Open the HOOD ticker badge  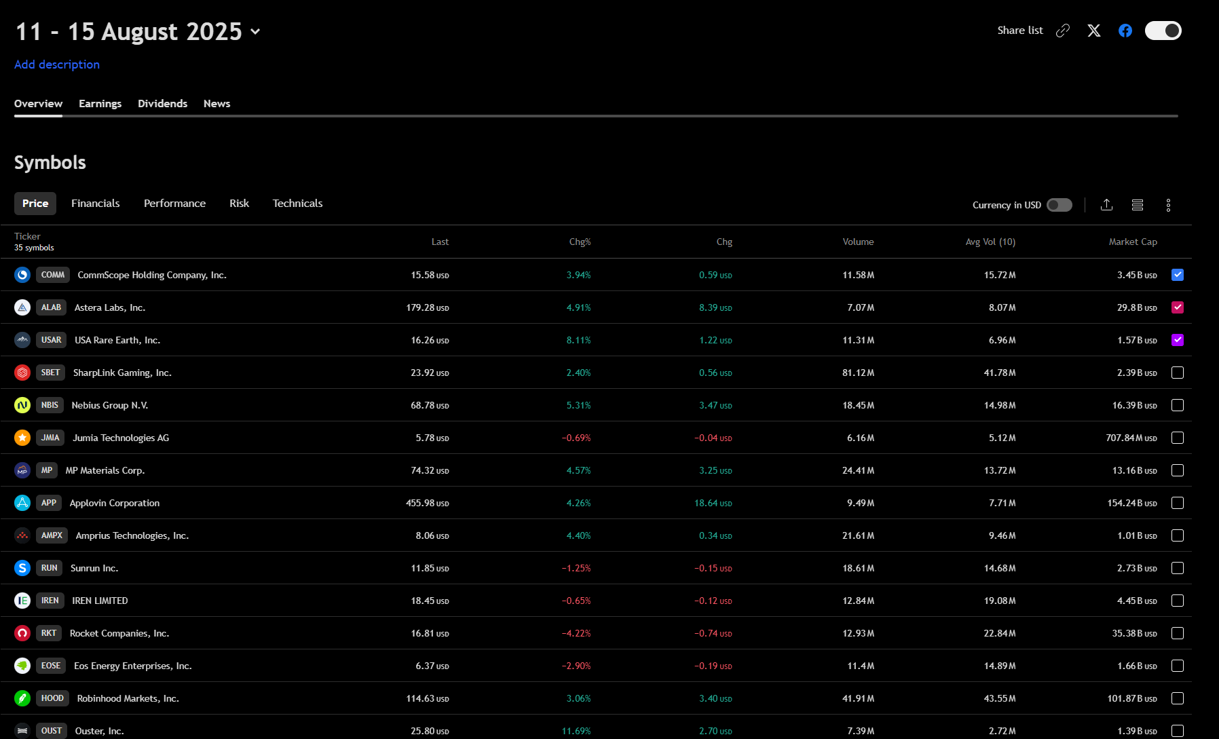(52, 698)
